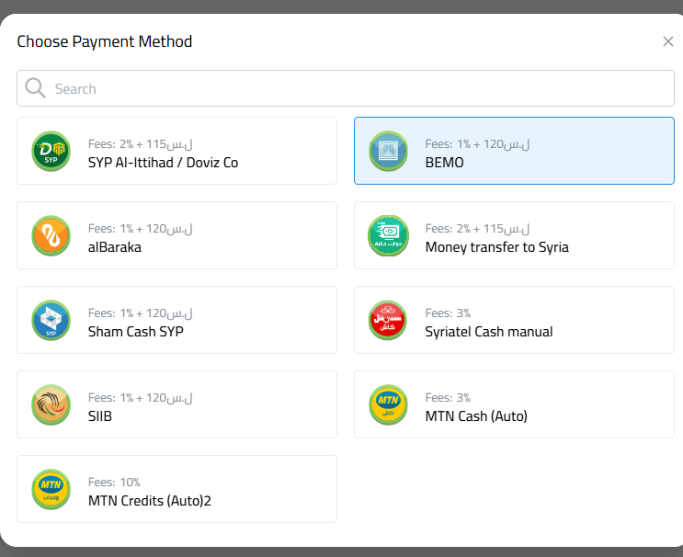Choose the BEMO payment method label
The image size is (683, 557).
point(444,163)
